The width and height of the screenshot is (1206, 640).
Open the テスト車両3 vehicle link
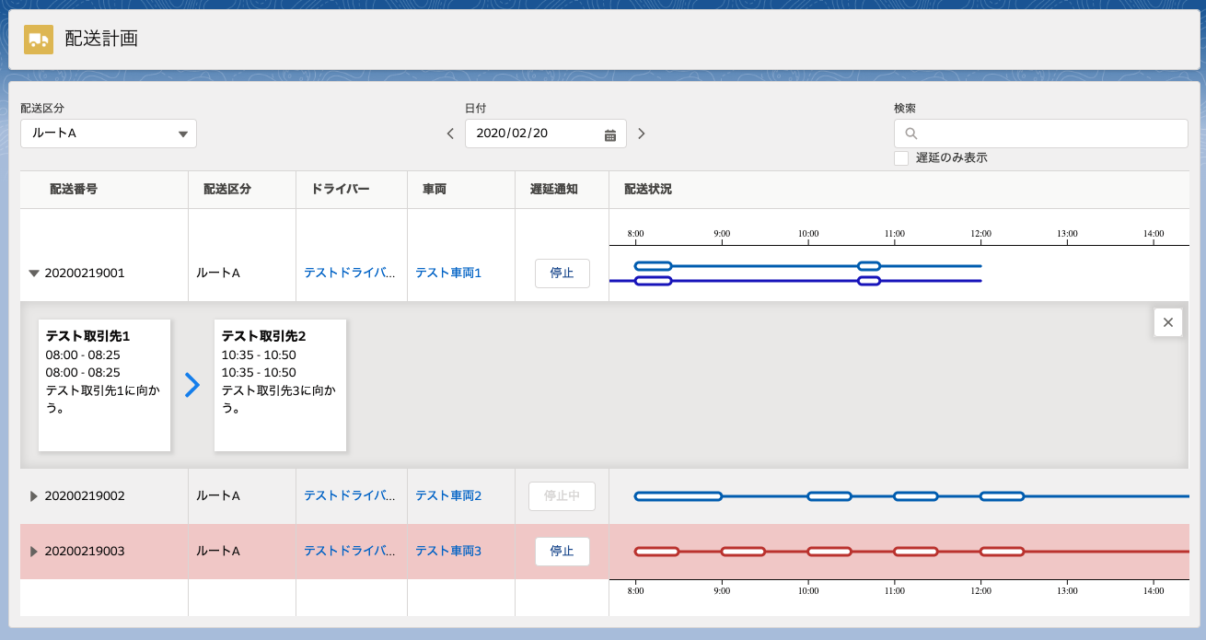click(448, 552)
